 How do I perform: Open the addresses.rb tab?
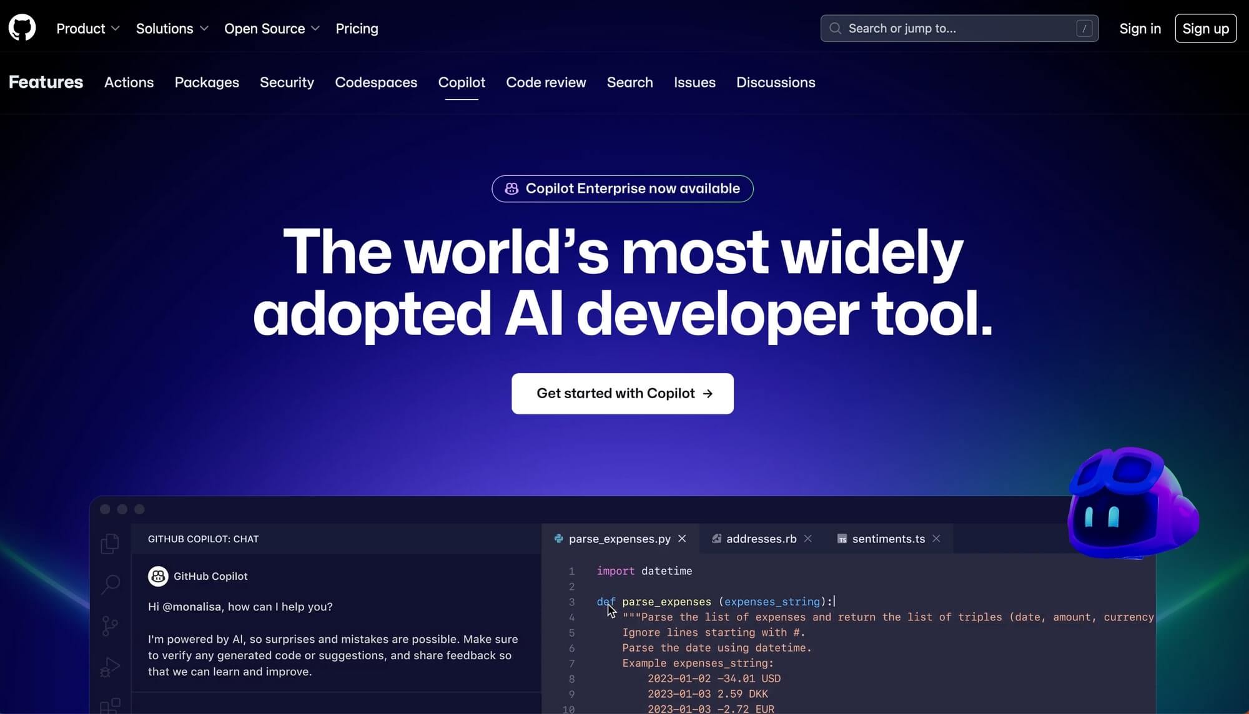760,538
